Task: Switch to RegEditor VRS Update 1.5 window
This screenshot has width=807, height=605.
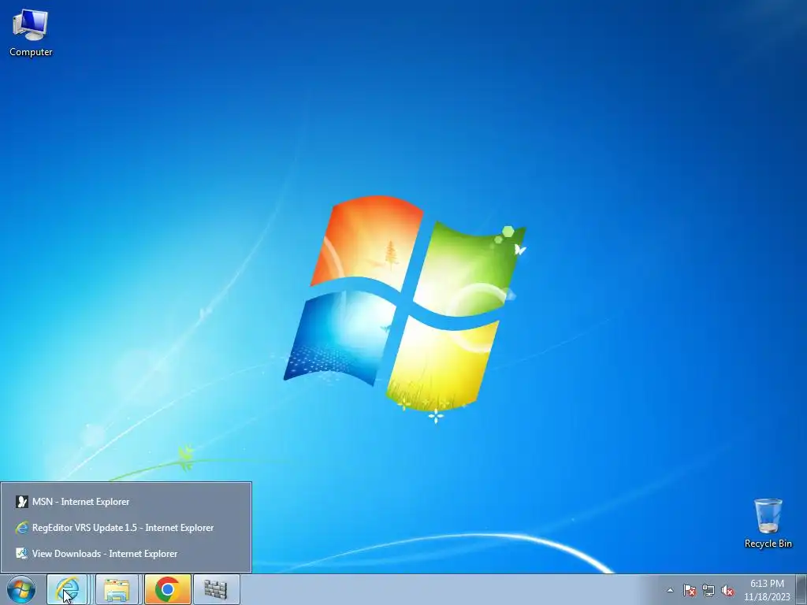Action: point(126,527)
